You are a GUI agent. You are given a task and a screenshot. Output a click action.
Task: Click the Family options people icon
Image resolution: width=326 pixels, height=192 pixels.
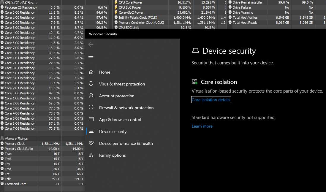coord(91,155)
